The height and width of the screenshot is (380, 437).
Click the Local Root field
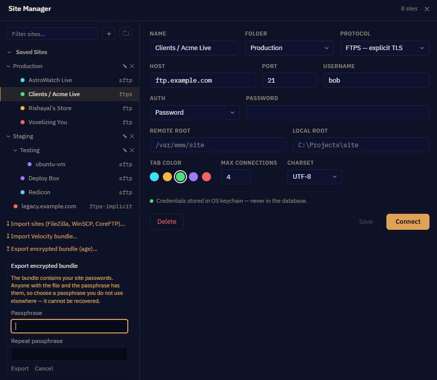(361, 145)
